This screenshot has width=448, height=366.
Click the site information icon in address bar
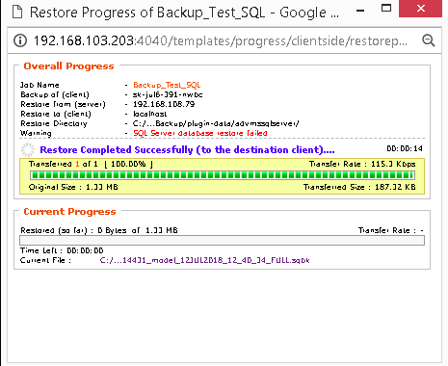(x=20, y=40)
